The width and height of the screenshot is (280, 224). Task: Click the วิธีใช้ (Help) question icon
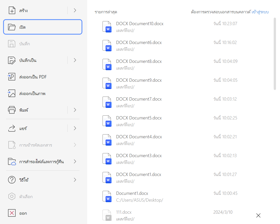[x=12, y=180]
